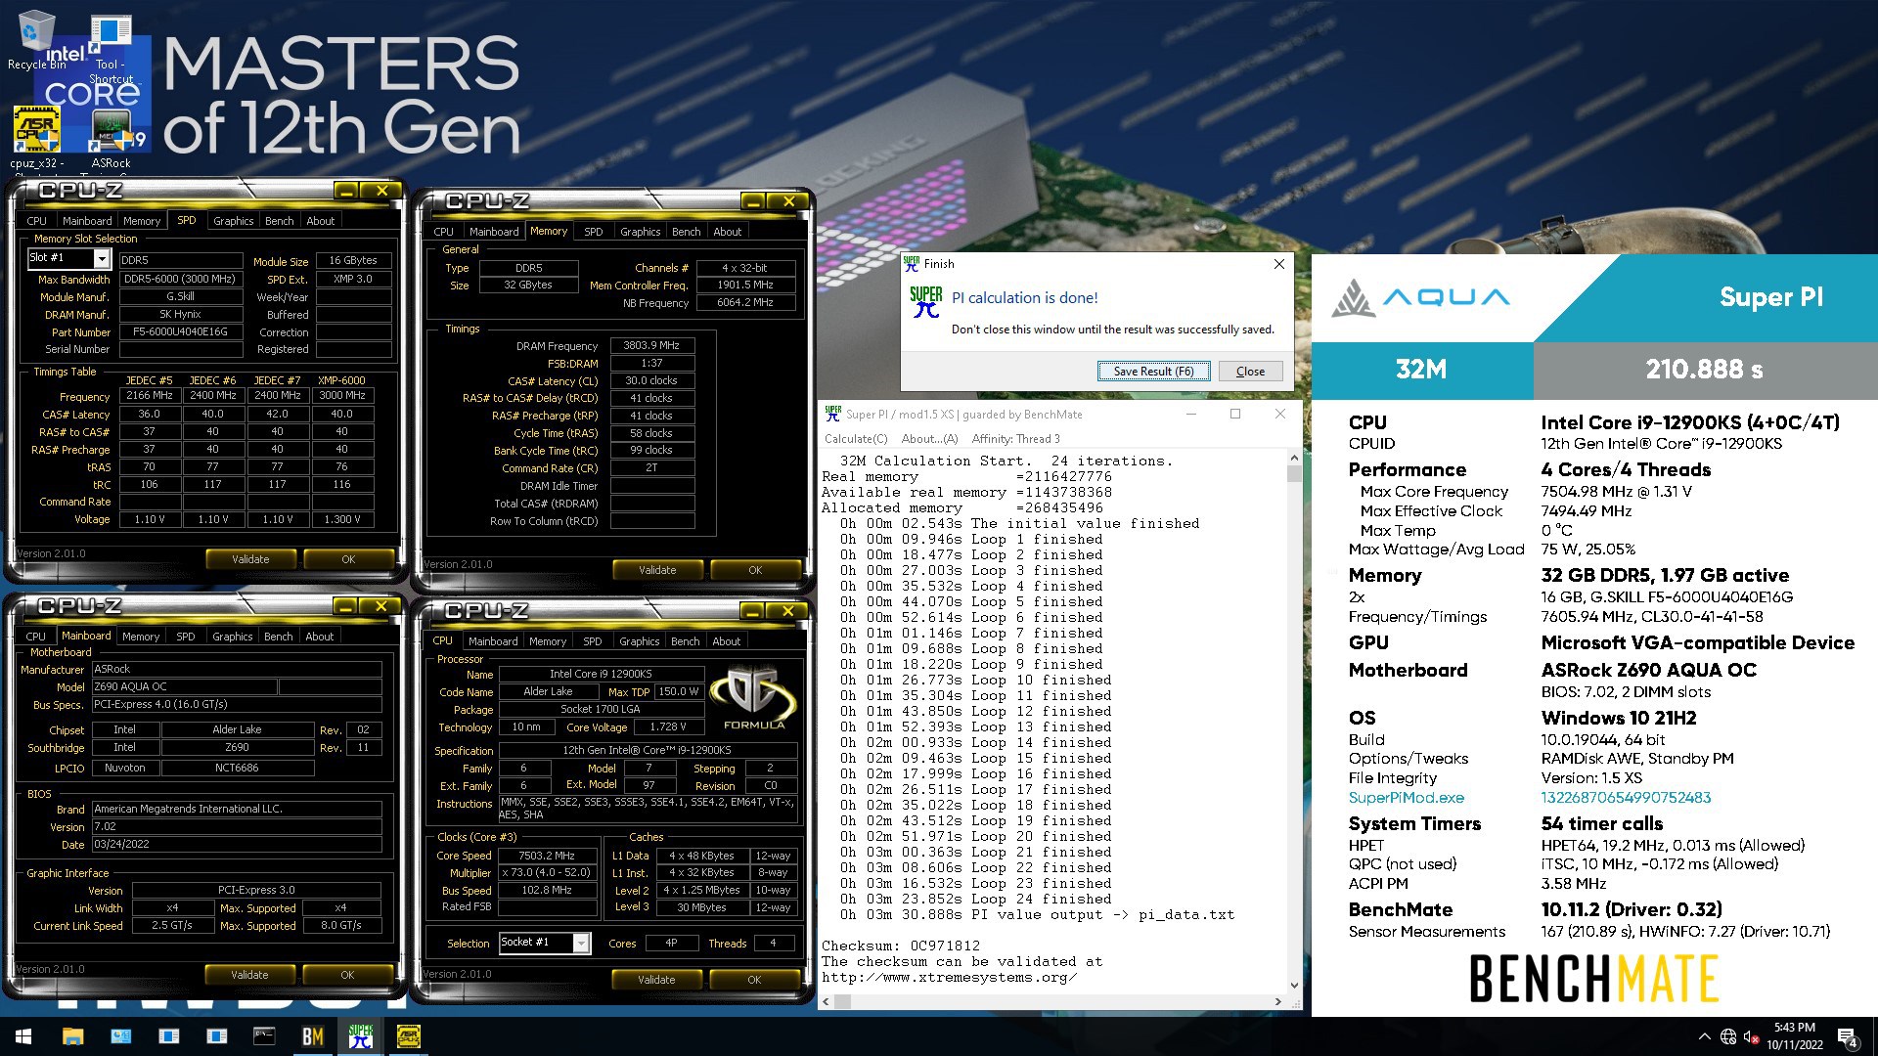This screenshot has height=1056, width=1878.
Task: Click Super PI horizontal scrollbar right arrow
Action: [x=1277, y=1001]
